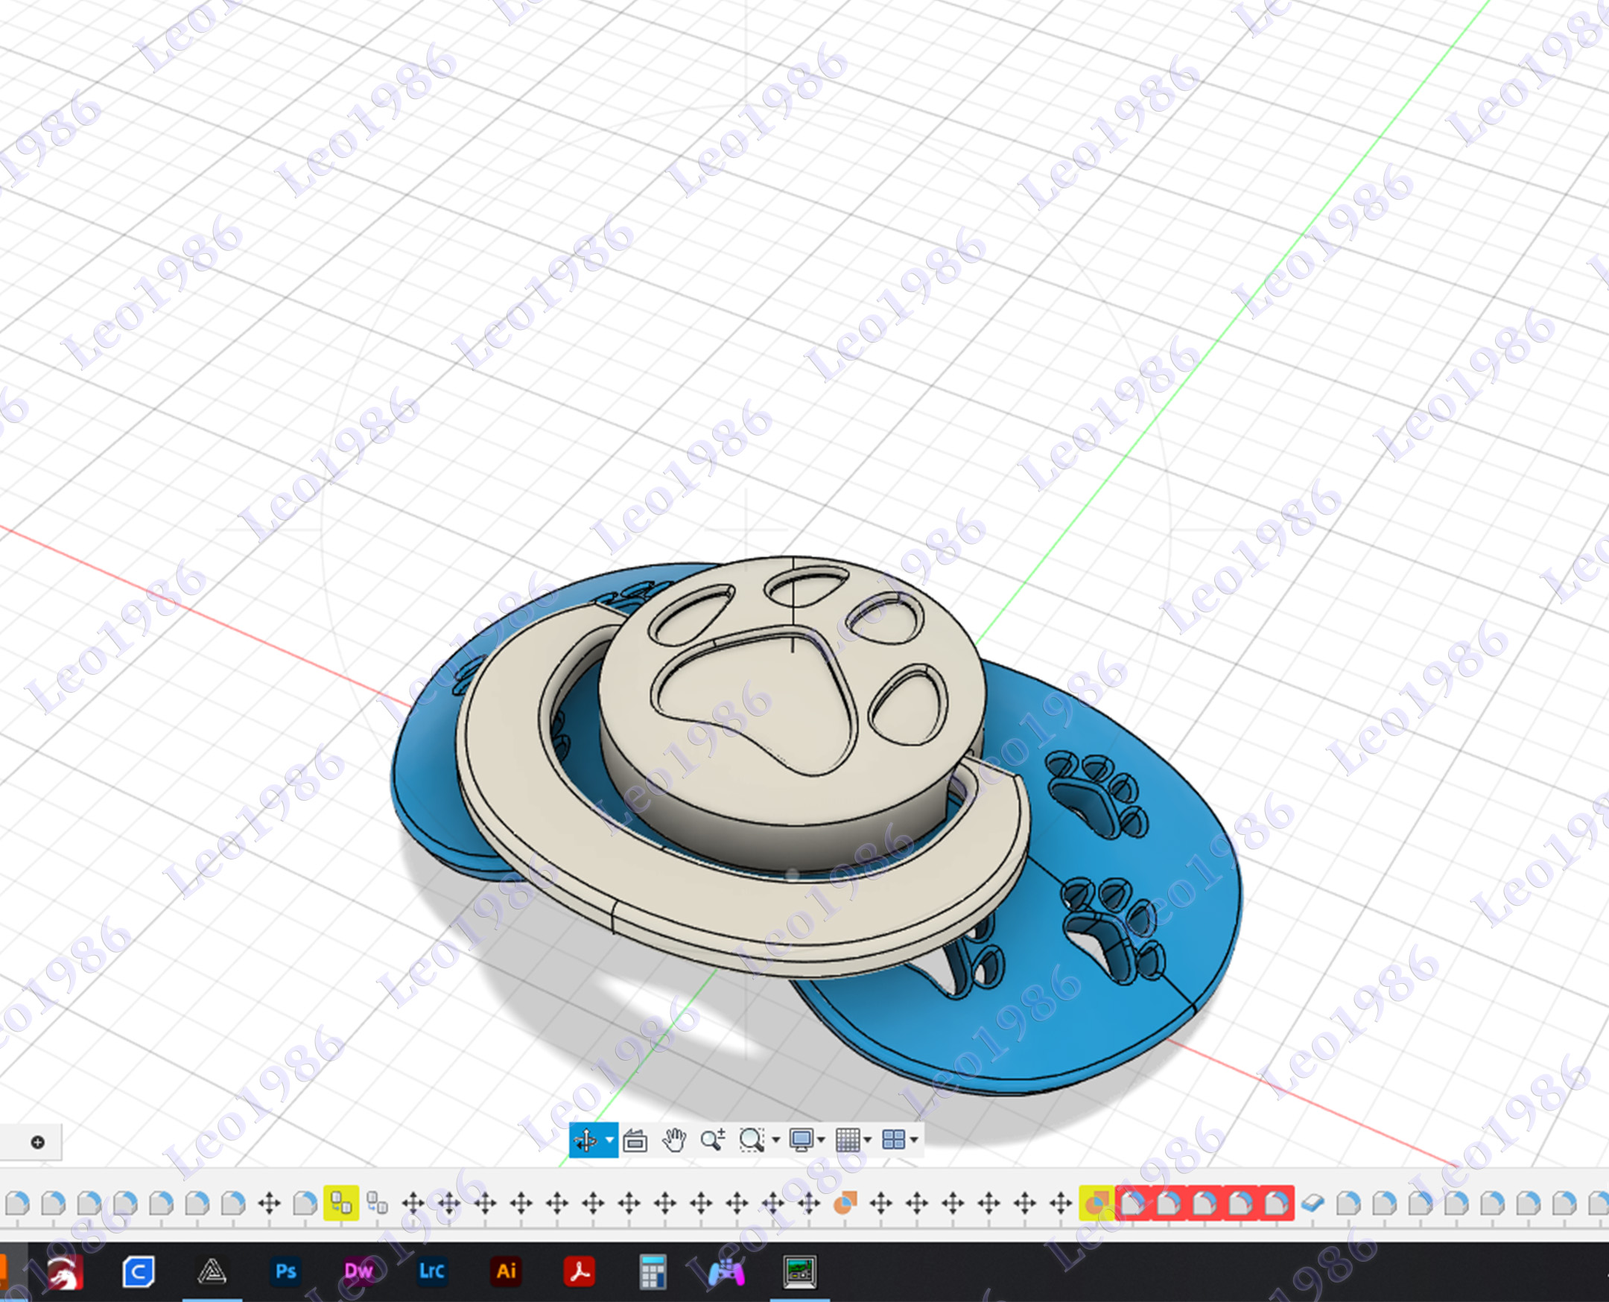
Task: Click the Grid and Snaps icon
Action: coord(848,1141)
